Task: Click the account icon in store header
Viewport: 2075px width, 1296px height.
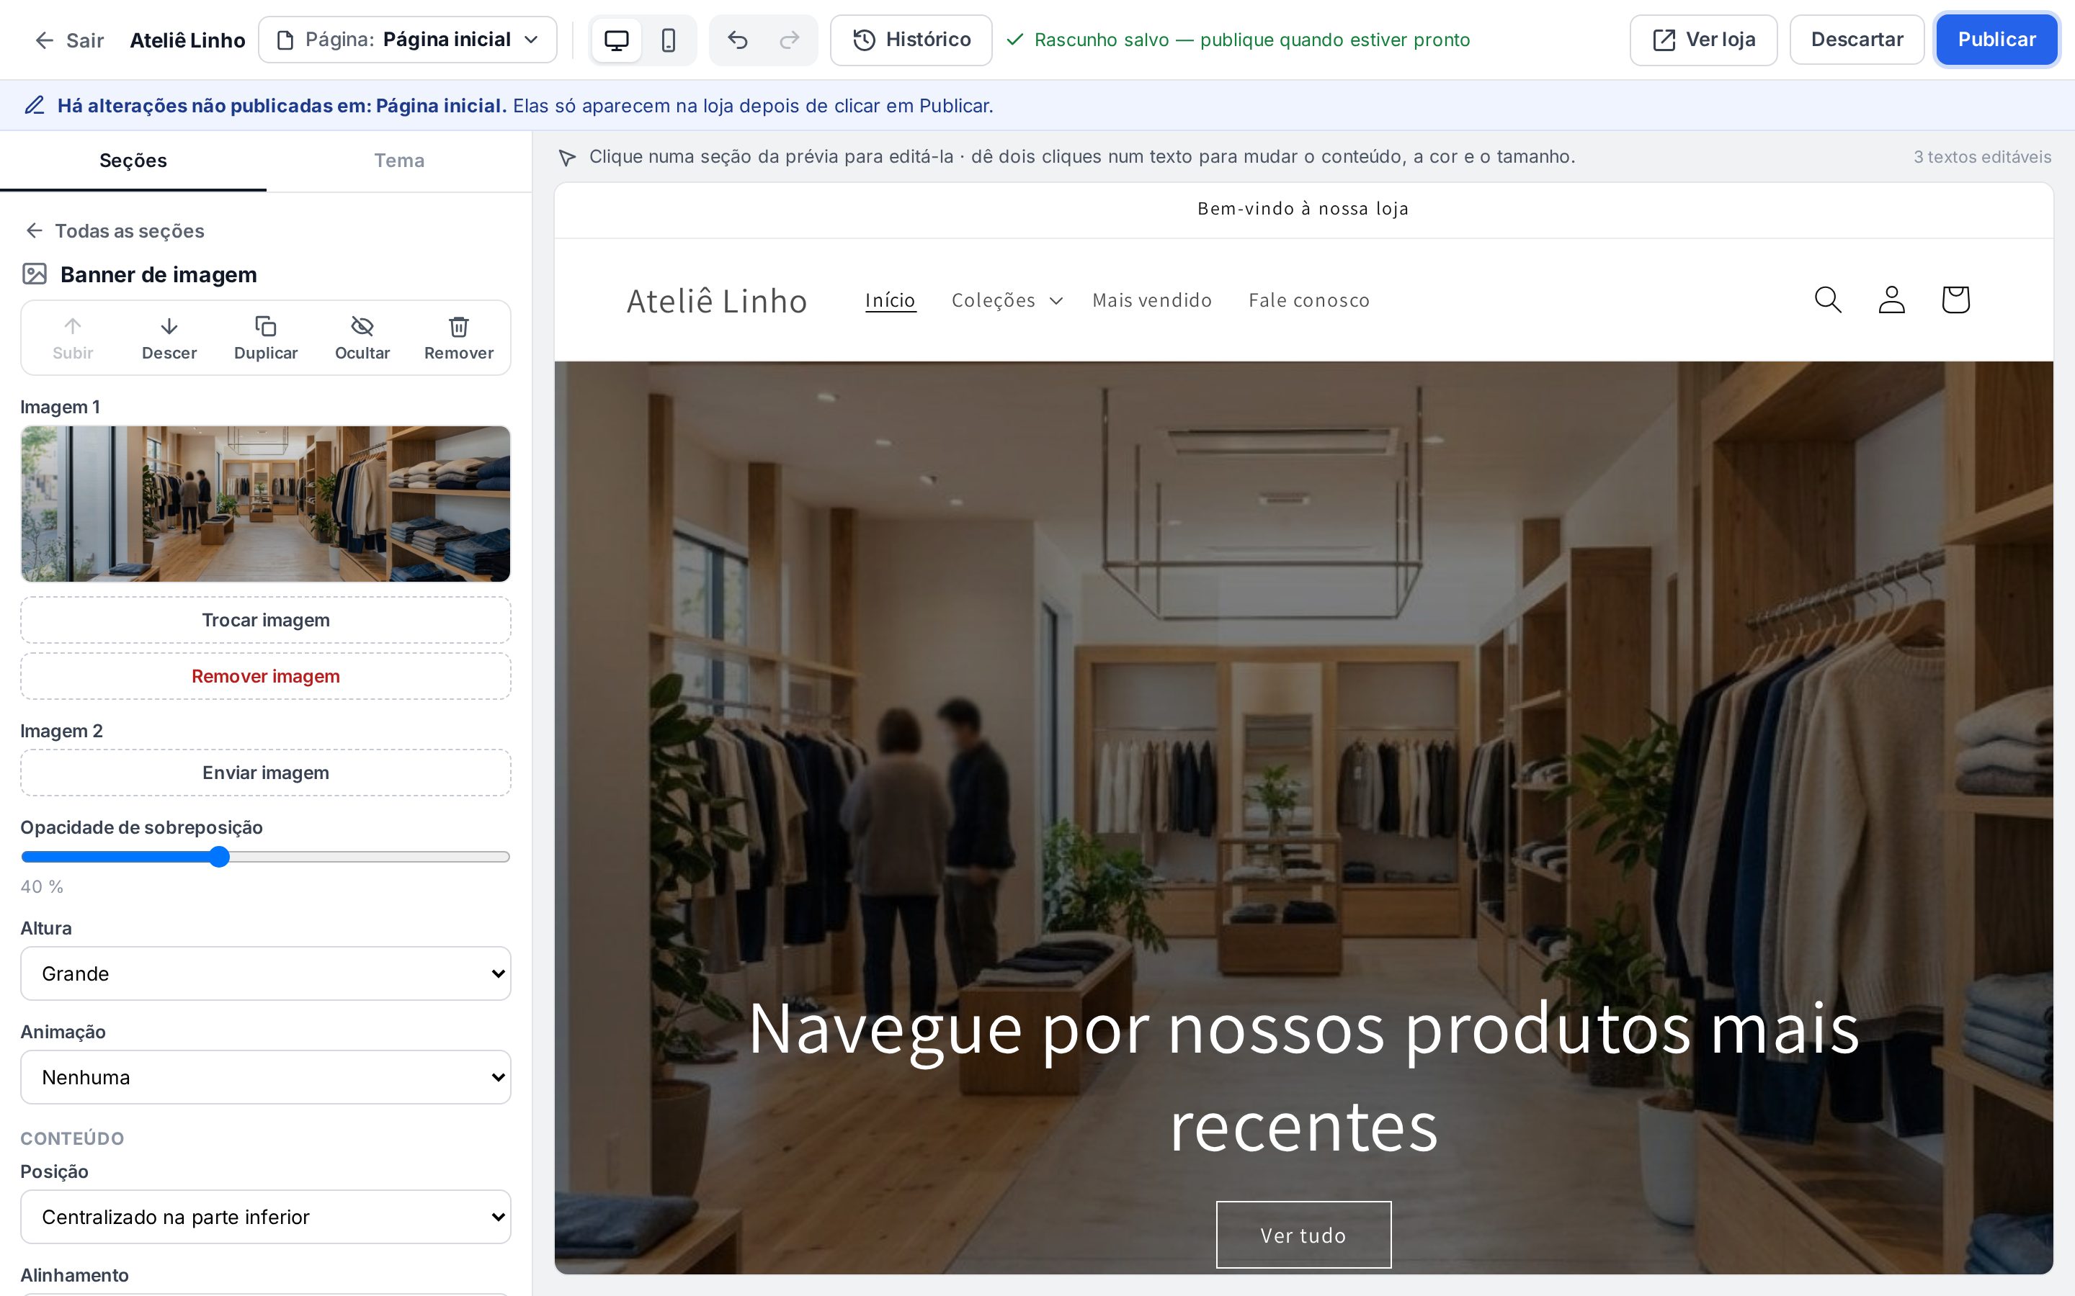Action: [1891, 300]
